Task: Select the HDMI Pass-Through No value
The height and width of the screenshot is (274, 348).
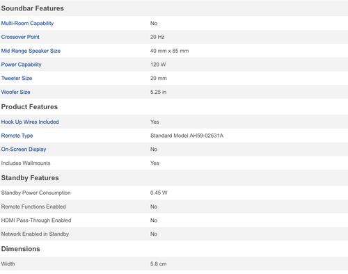Action: coord(154,220)
